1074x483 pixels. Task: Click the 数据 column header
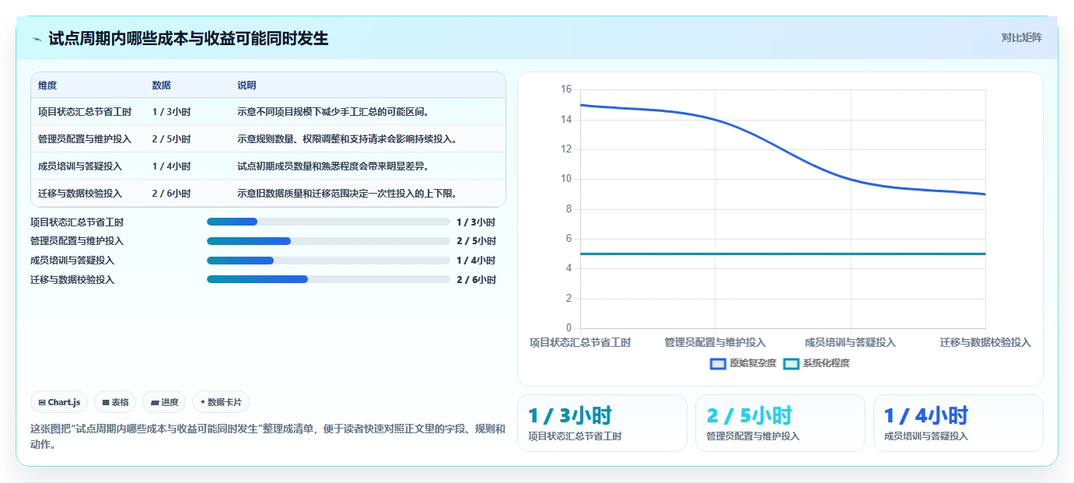pyautogui.click(x=162, y=86)
